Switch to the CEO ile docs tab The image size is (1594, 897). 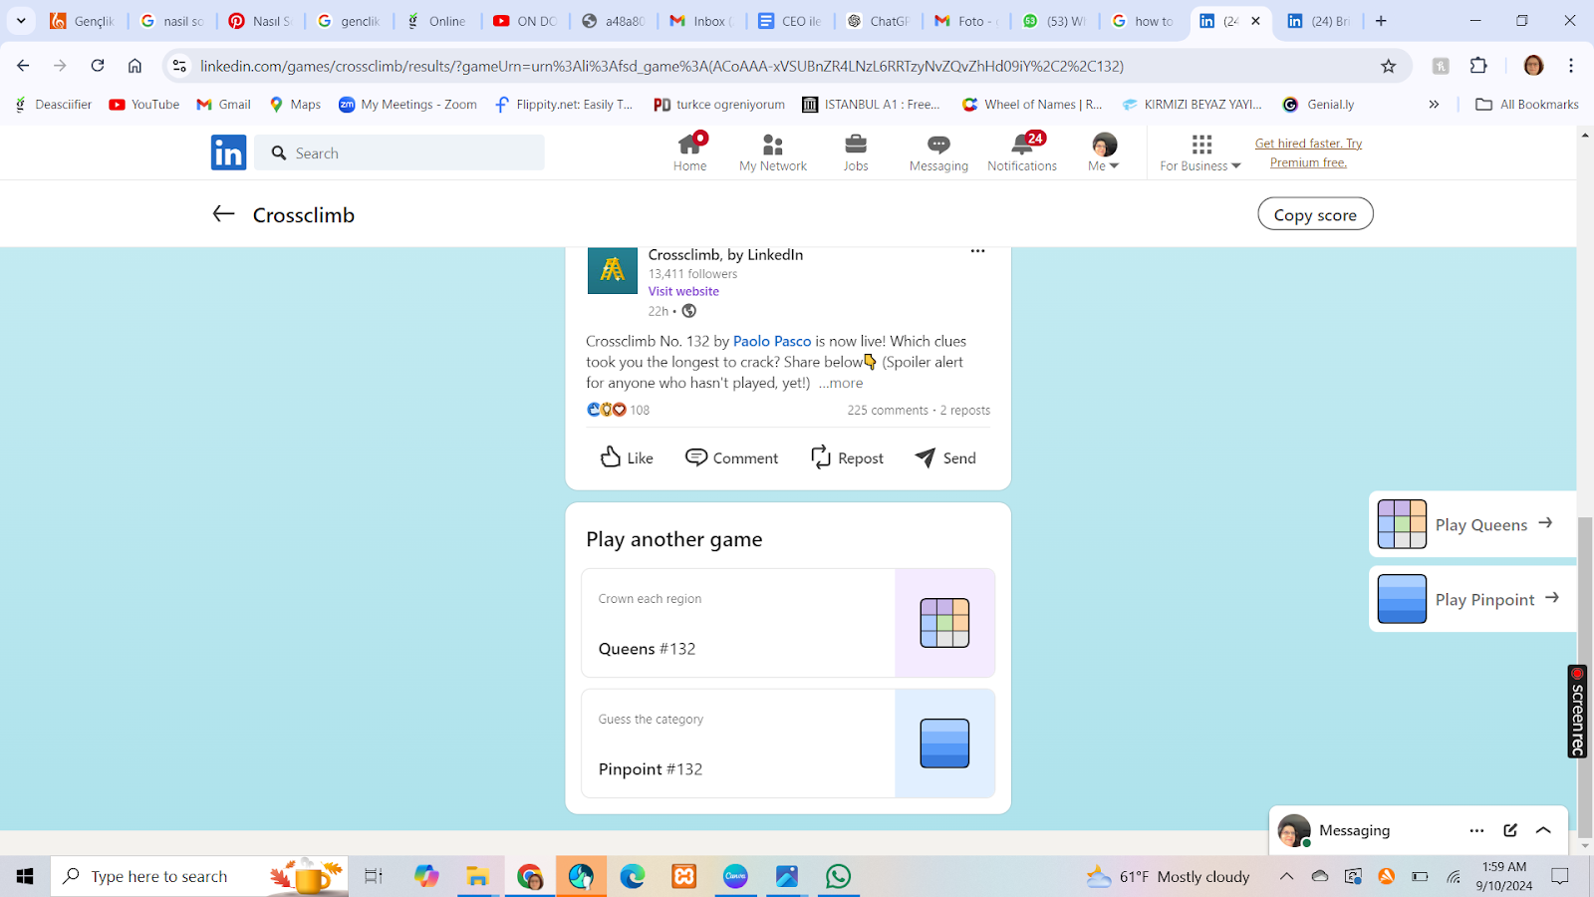pyautogui.click(x=791, y=21)
